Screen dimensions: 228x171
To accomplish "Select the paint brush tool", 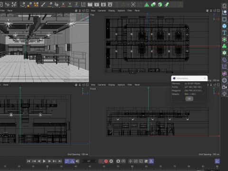I will click(x=43, y=4).
